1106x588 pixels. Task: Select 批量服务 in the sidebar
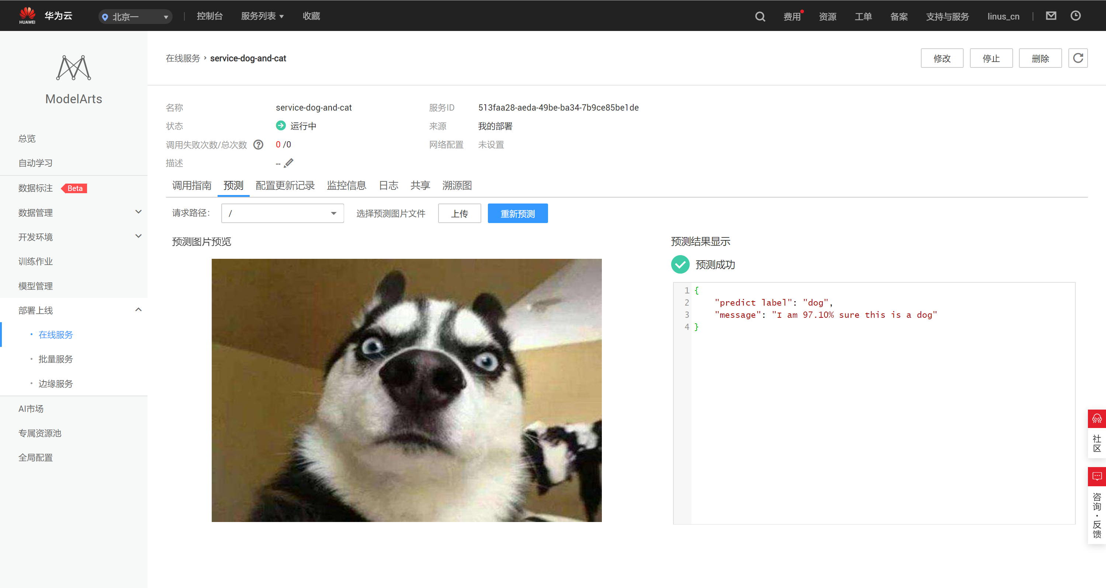coord(55,359)
